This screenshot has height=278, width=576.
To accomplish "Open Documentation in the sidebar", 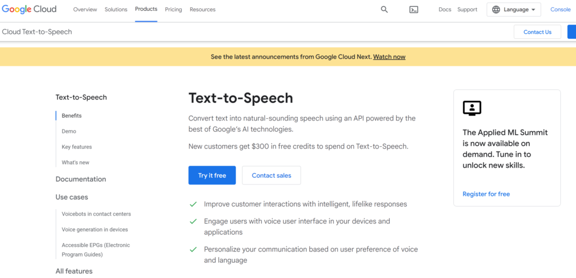I will pos(81,179).
